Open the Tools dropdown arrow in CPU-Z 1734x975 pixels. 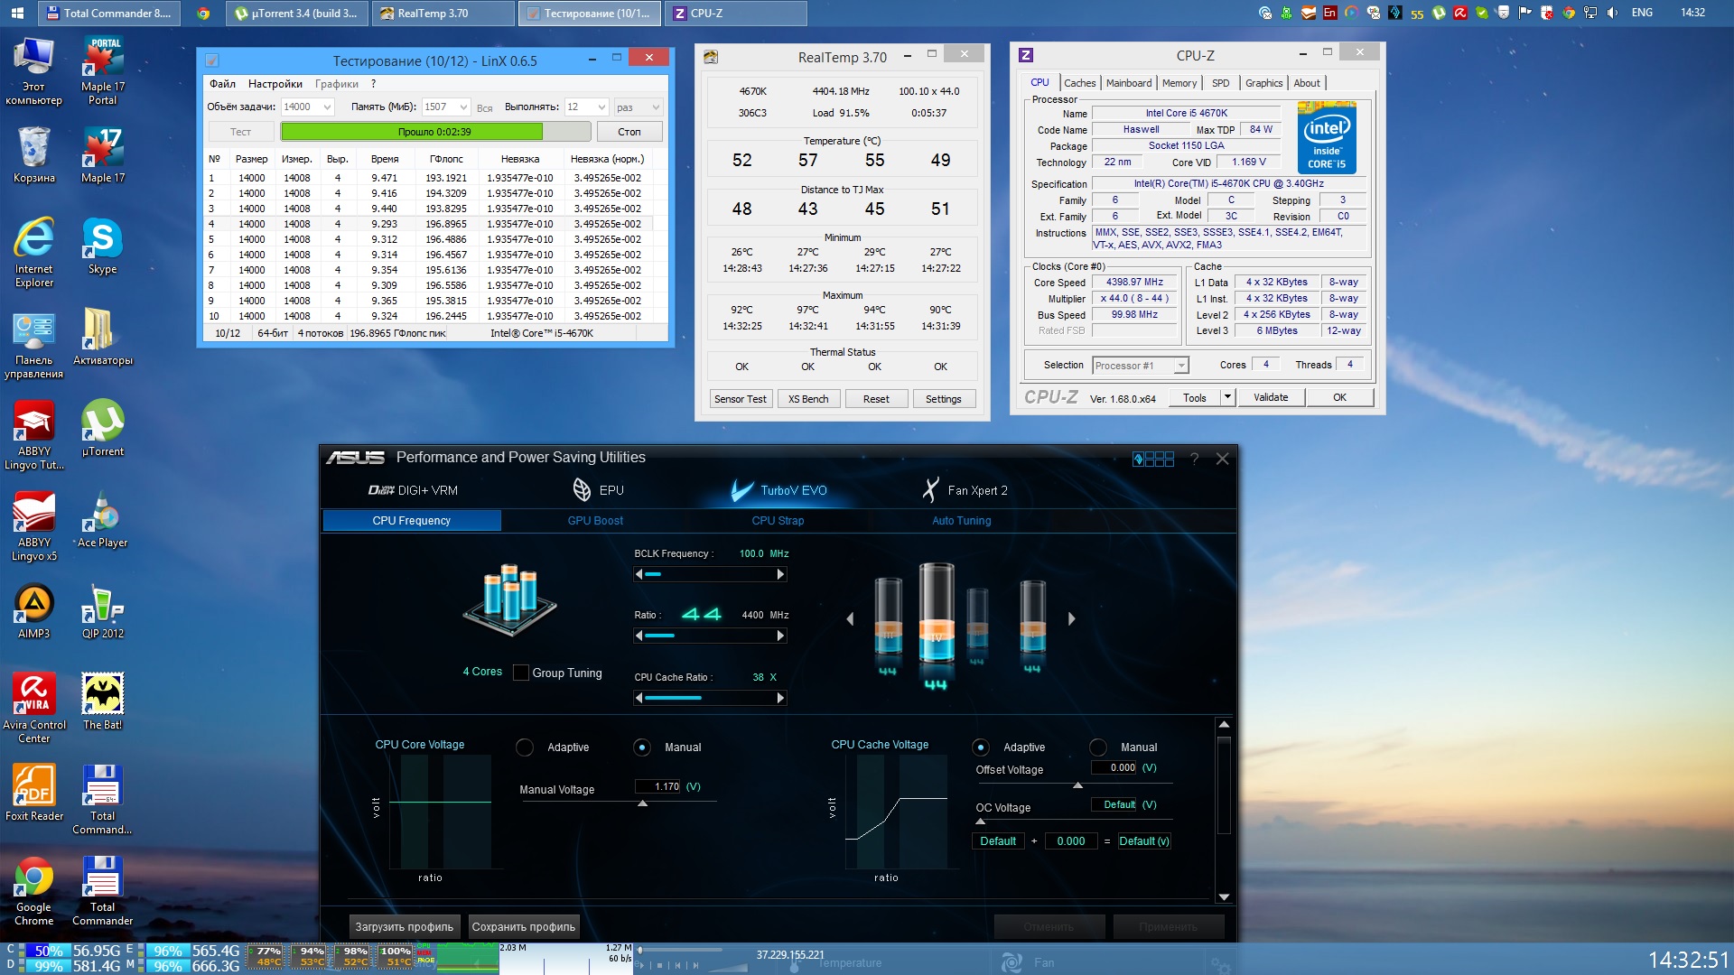(1227, 397)
